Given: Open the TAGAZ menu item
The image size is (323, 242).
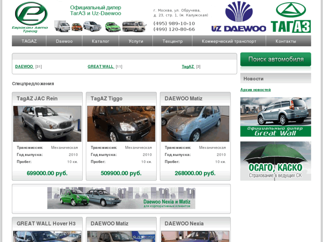Looking at the screenshot, I should (29, 41).
